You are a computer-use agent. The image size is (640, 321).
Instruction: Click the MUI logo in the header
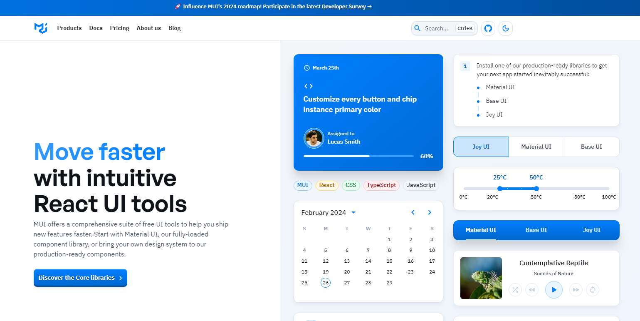pos(41,28)
